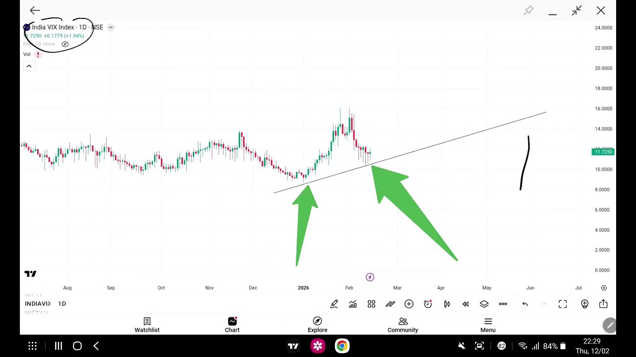Screen dimensions: 636x357
Task: Tap the 2026 label on time axis
Action: click(303, 288)
